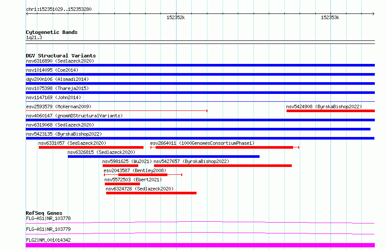This screenshot has width=387, height=250.
Task: Click the red bar under nsv5424908
Action: click(330, 111)
